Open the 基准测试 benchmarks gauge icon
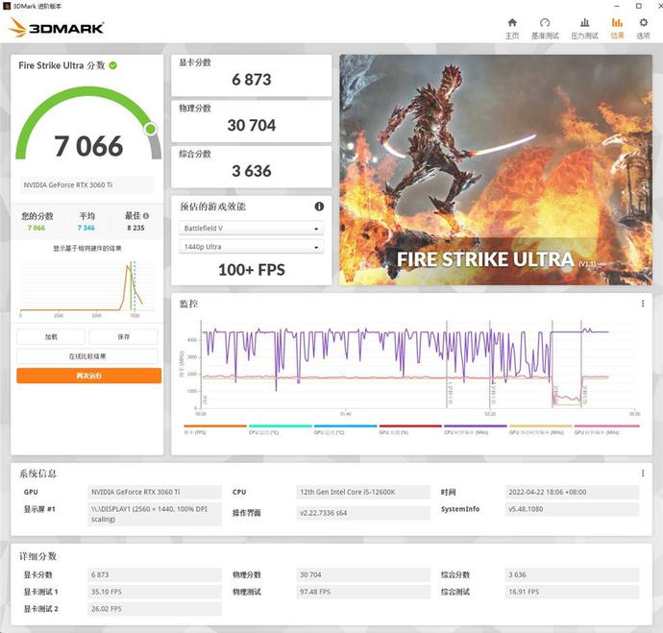 [x=545, y=23]
